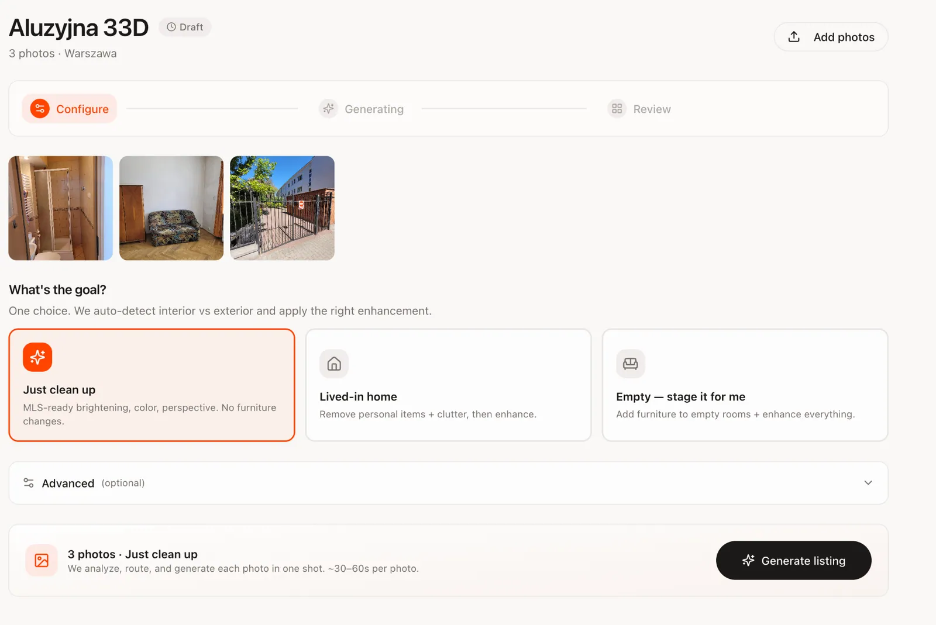This screenshot has height=625, width=936.
Task: Click the 'Remove personal items + clutter' description
Action: pos(428,415)
